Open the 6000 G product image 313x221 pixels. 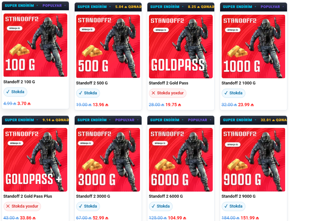tap(181, 160)
